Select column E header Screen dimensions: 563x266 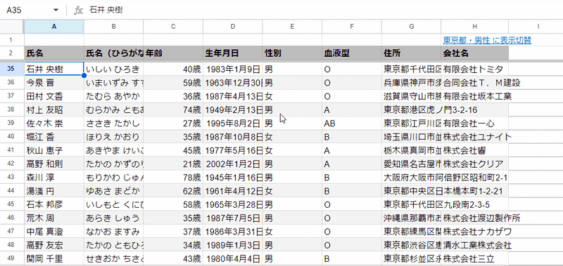(292, 26)
